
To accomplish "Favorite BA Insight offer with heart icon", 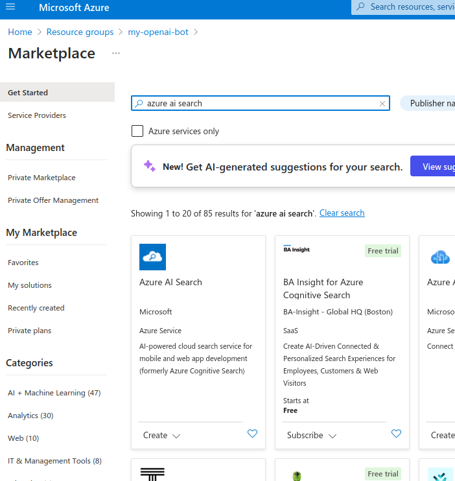I will pyautogui.click(x=396, y=434).
